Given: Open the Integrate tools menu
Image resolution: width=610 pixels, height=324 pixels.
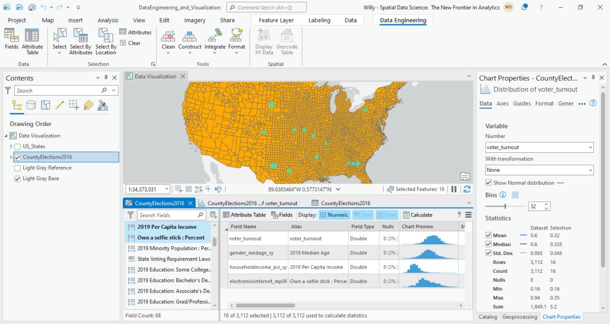Looking at the screenshot, I should pyautogui.click(x=214, y=41).
